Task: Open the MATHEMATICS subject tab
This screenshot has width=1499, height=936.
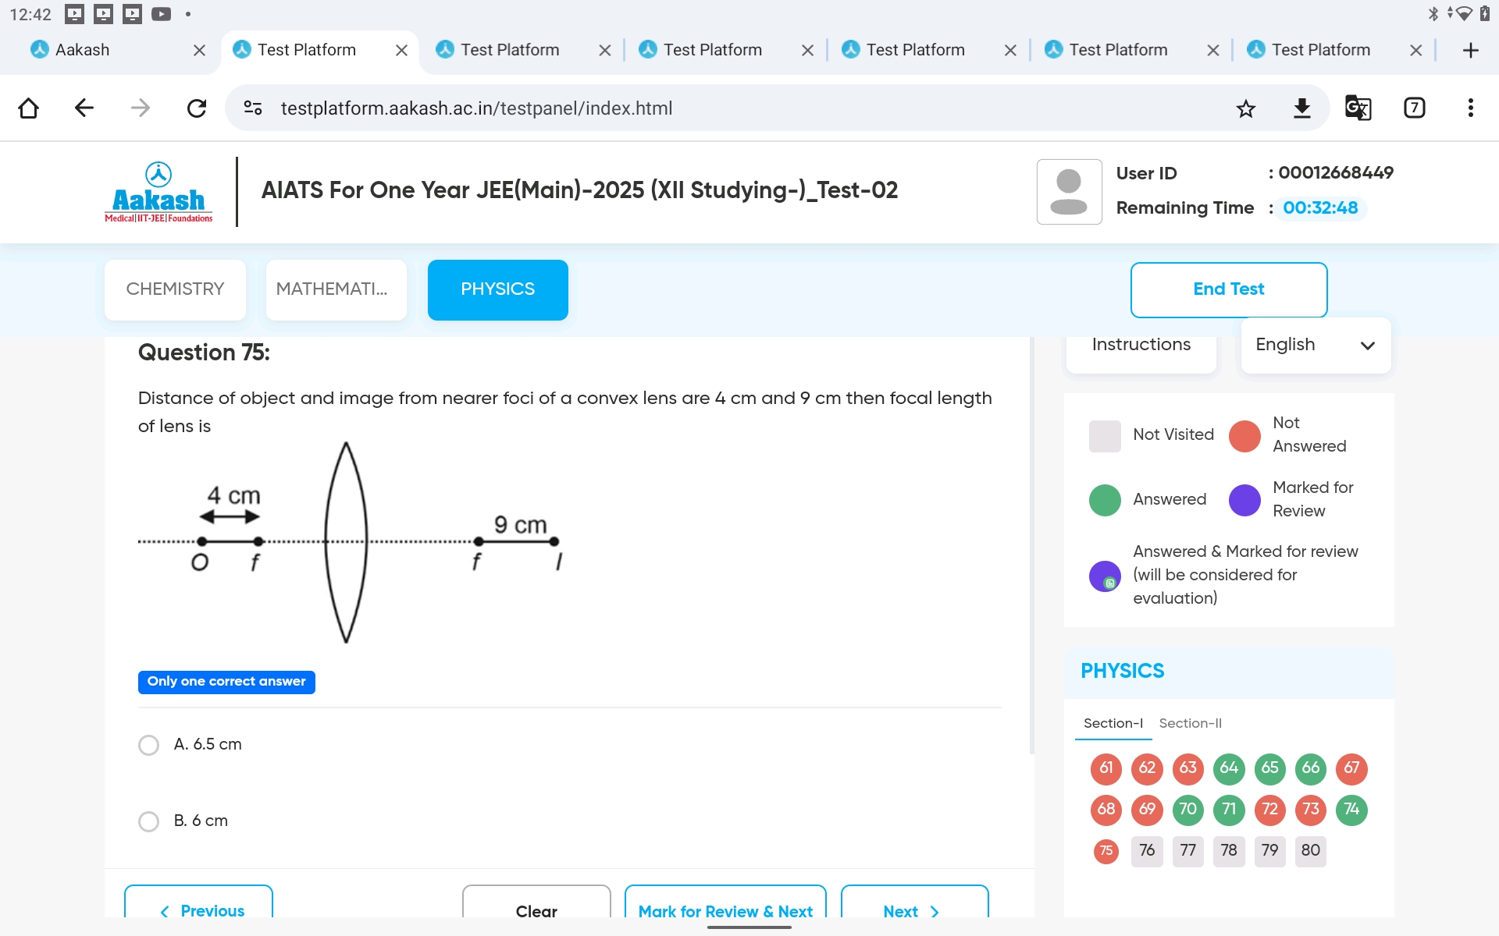Action: click(x=336, y=289)
